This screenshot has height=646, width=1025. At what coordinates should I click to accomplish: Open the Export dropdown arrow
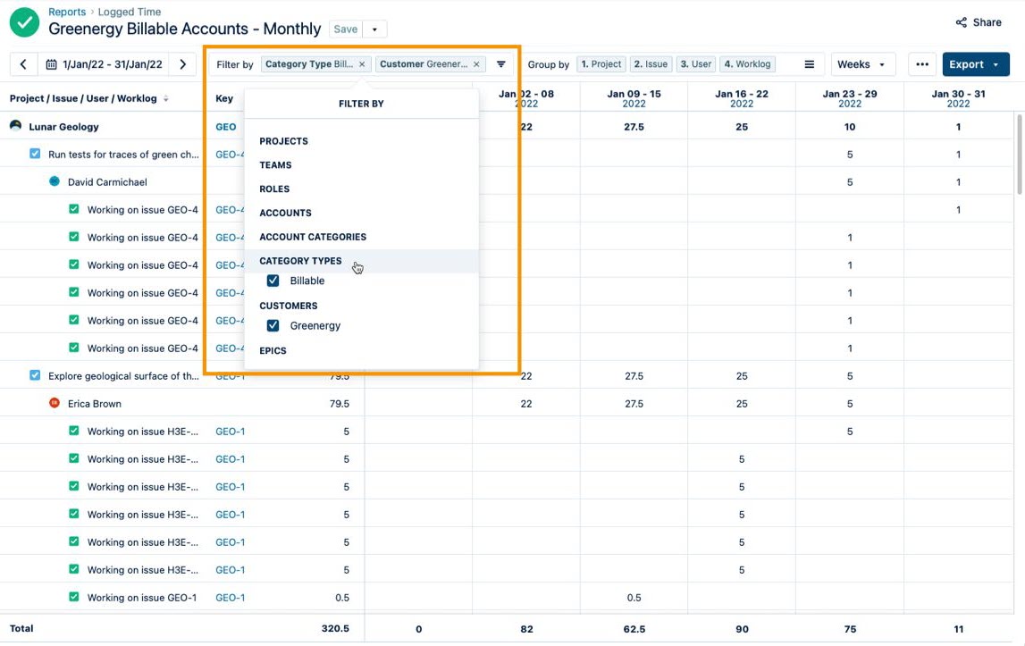(995, 63)
